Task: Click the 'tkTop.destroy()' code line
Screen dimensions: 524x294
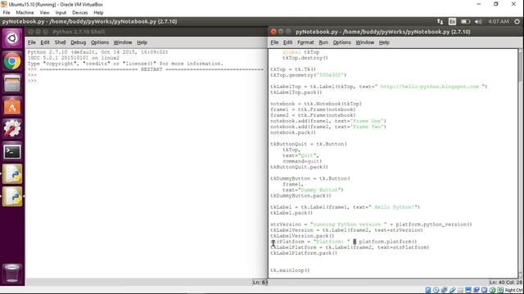Action: point(305,58)
